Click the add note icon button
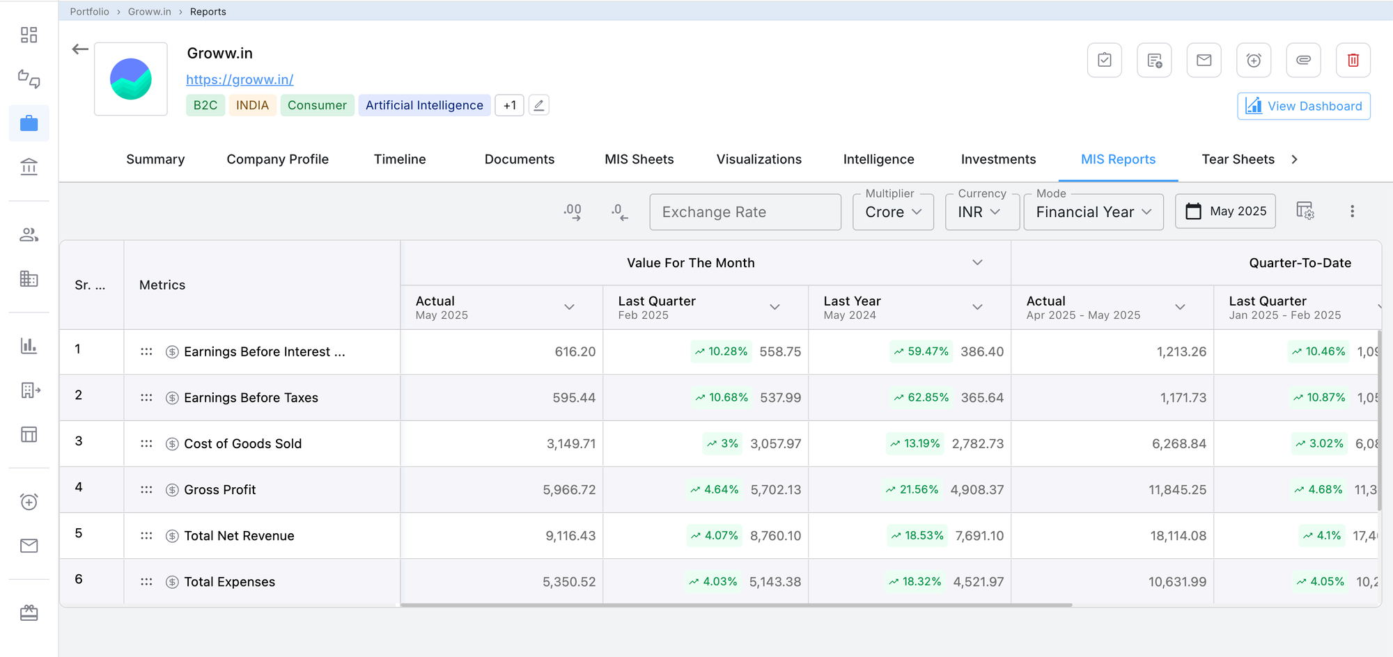1393x657 pixels. (x=1154, y=60)
